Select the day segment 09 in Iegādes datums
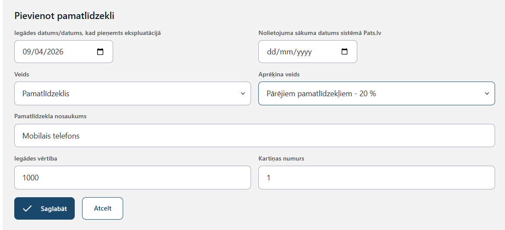This screenshot has height=230, width=505. [27, 52]
